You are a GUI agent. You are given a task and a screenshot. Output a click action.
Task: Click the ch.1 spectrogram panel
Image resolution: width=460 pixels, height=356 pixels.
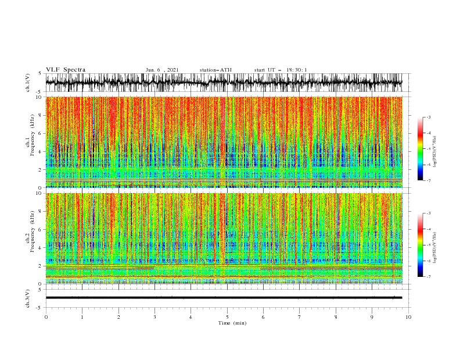(x=224, y=142)
